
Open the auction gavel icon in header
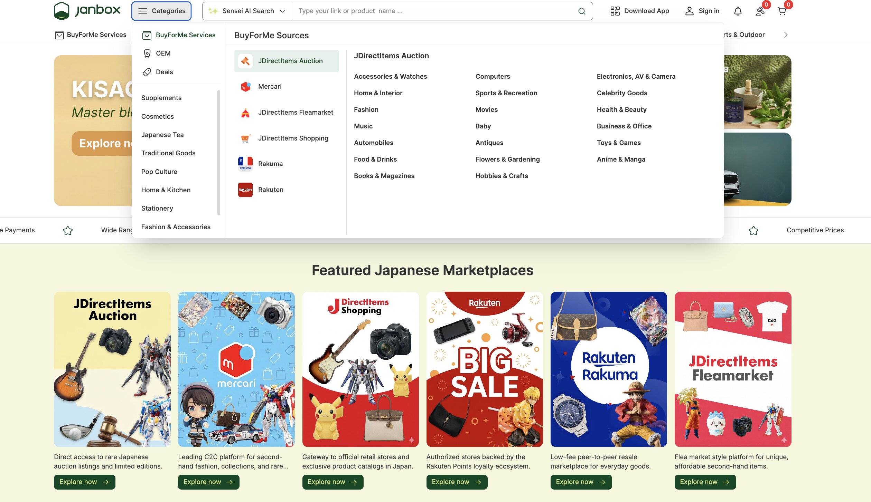(760, 11)
